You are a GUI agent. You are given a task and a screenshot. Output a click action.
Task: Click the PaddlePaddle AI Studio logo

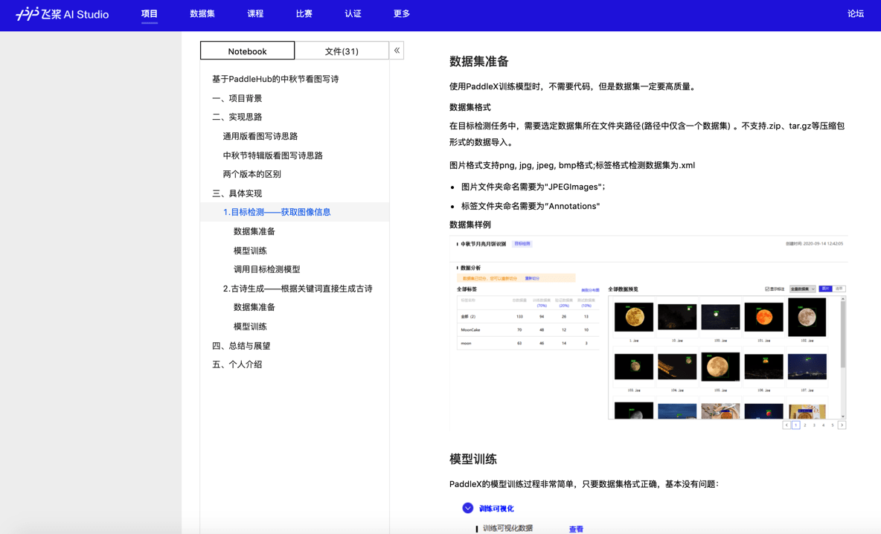tap(62, 14)
